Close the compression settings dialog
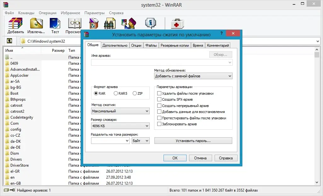323x196 pixels. pos(233,33)
